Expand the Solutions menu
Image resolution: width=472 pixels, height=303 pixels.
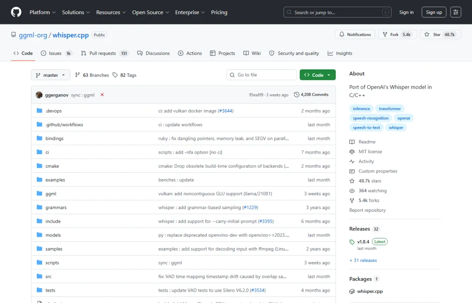[76, 12]
